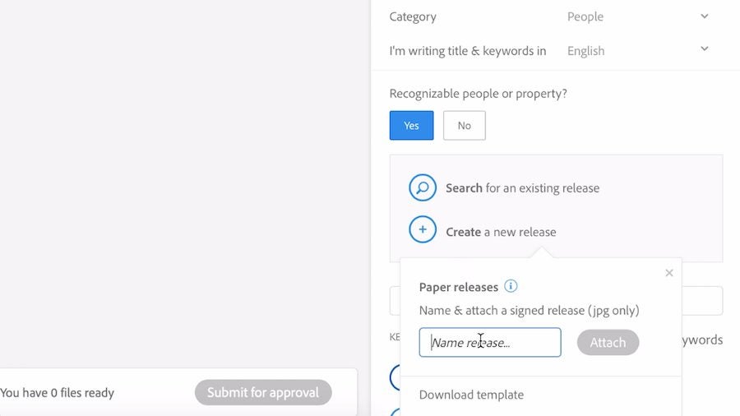Click the People category value
740x416 pixels.
tap(585, 16)
